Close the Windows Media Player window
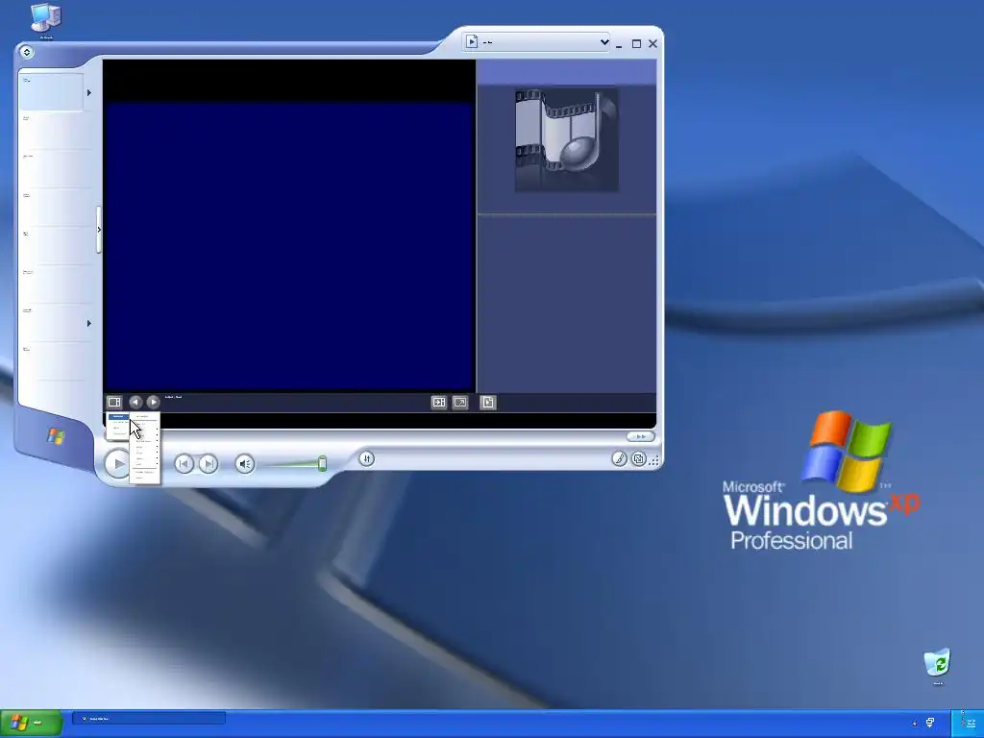The width and height of the screenshot is (984, 738). click(652, 43)
